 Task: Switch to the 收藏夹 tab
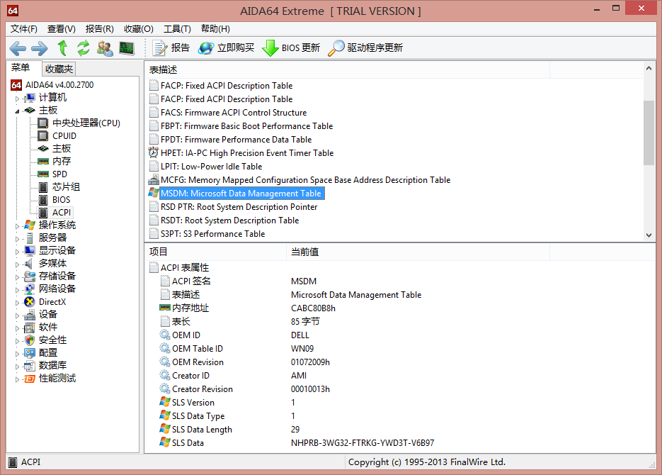click(59, 69)
